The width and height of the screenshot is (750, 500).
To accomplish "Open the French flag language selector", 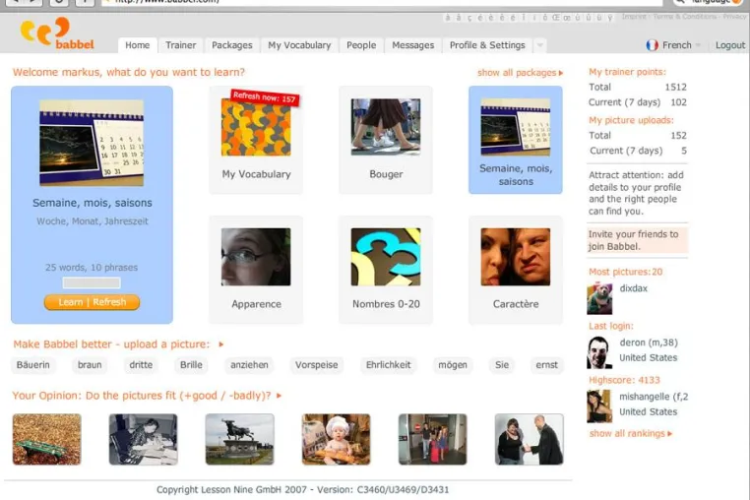I will (673, 45).
